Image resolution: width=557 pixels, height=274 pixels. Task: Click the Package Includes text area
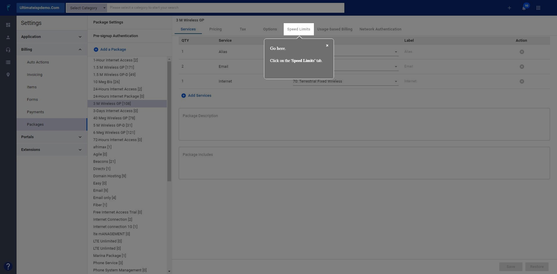coord(364,163)
